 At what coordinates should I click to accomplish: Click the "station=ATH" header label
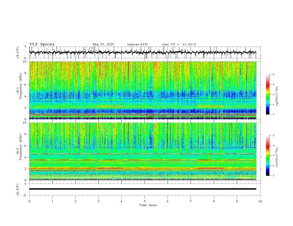(137, 44)
